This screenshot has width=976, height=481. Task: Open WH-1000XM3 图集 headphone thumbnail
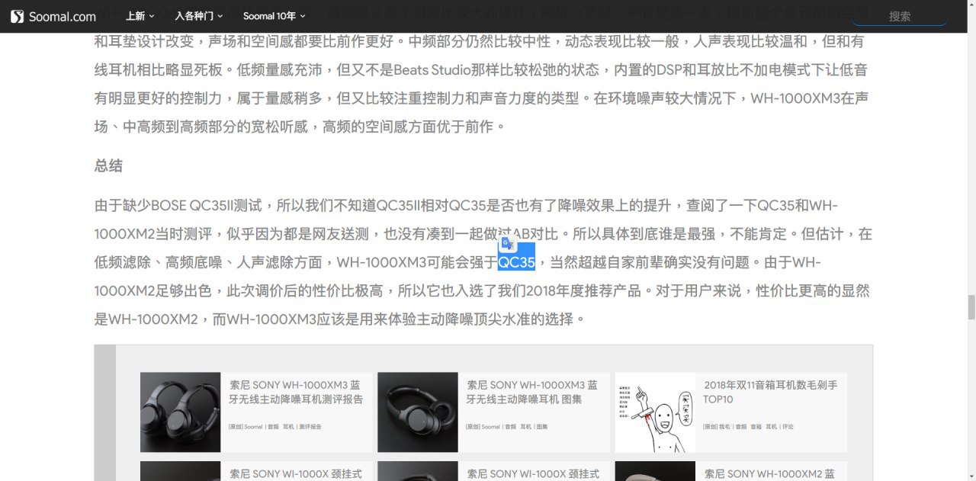click(418, 412)
